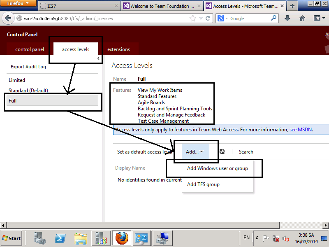Viewport: 329px width, 247px height.
Task: Open the control panel tab
Action: point(30,49)
